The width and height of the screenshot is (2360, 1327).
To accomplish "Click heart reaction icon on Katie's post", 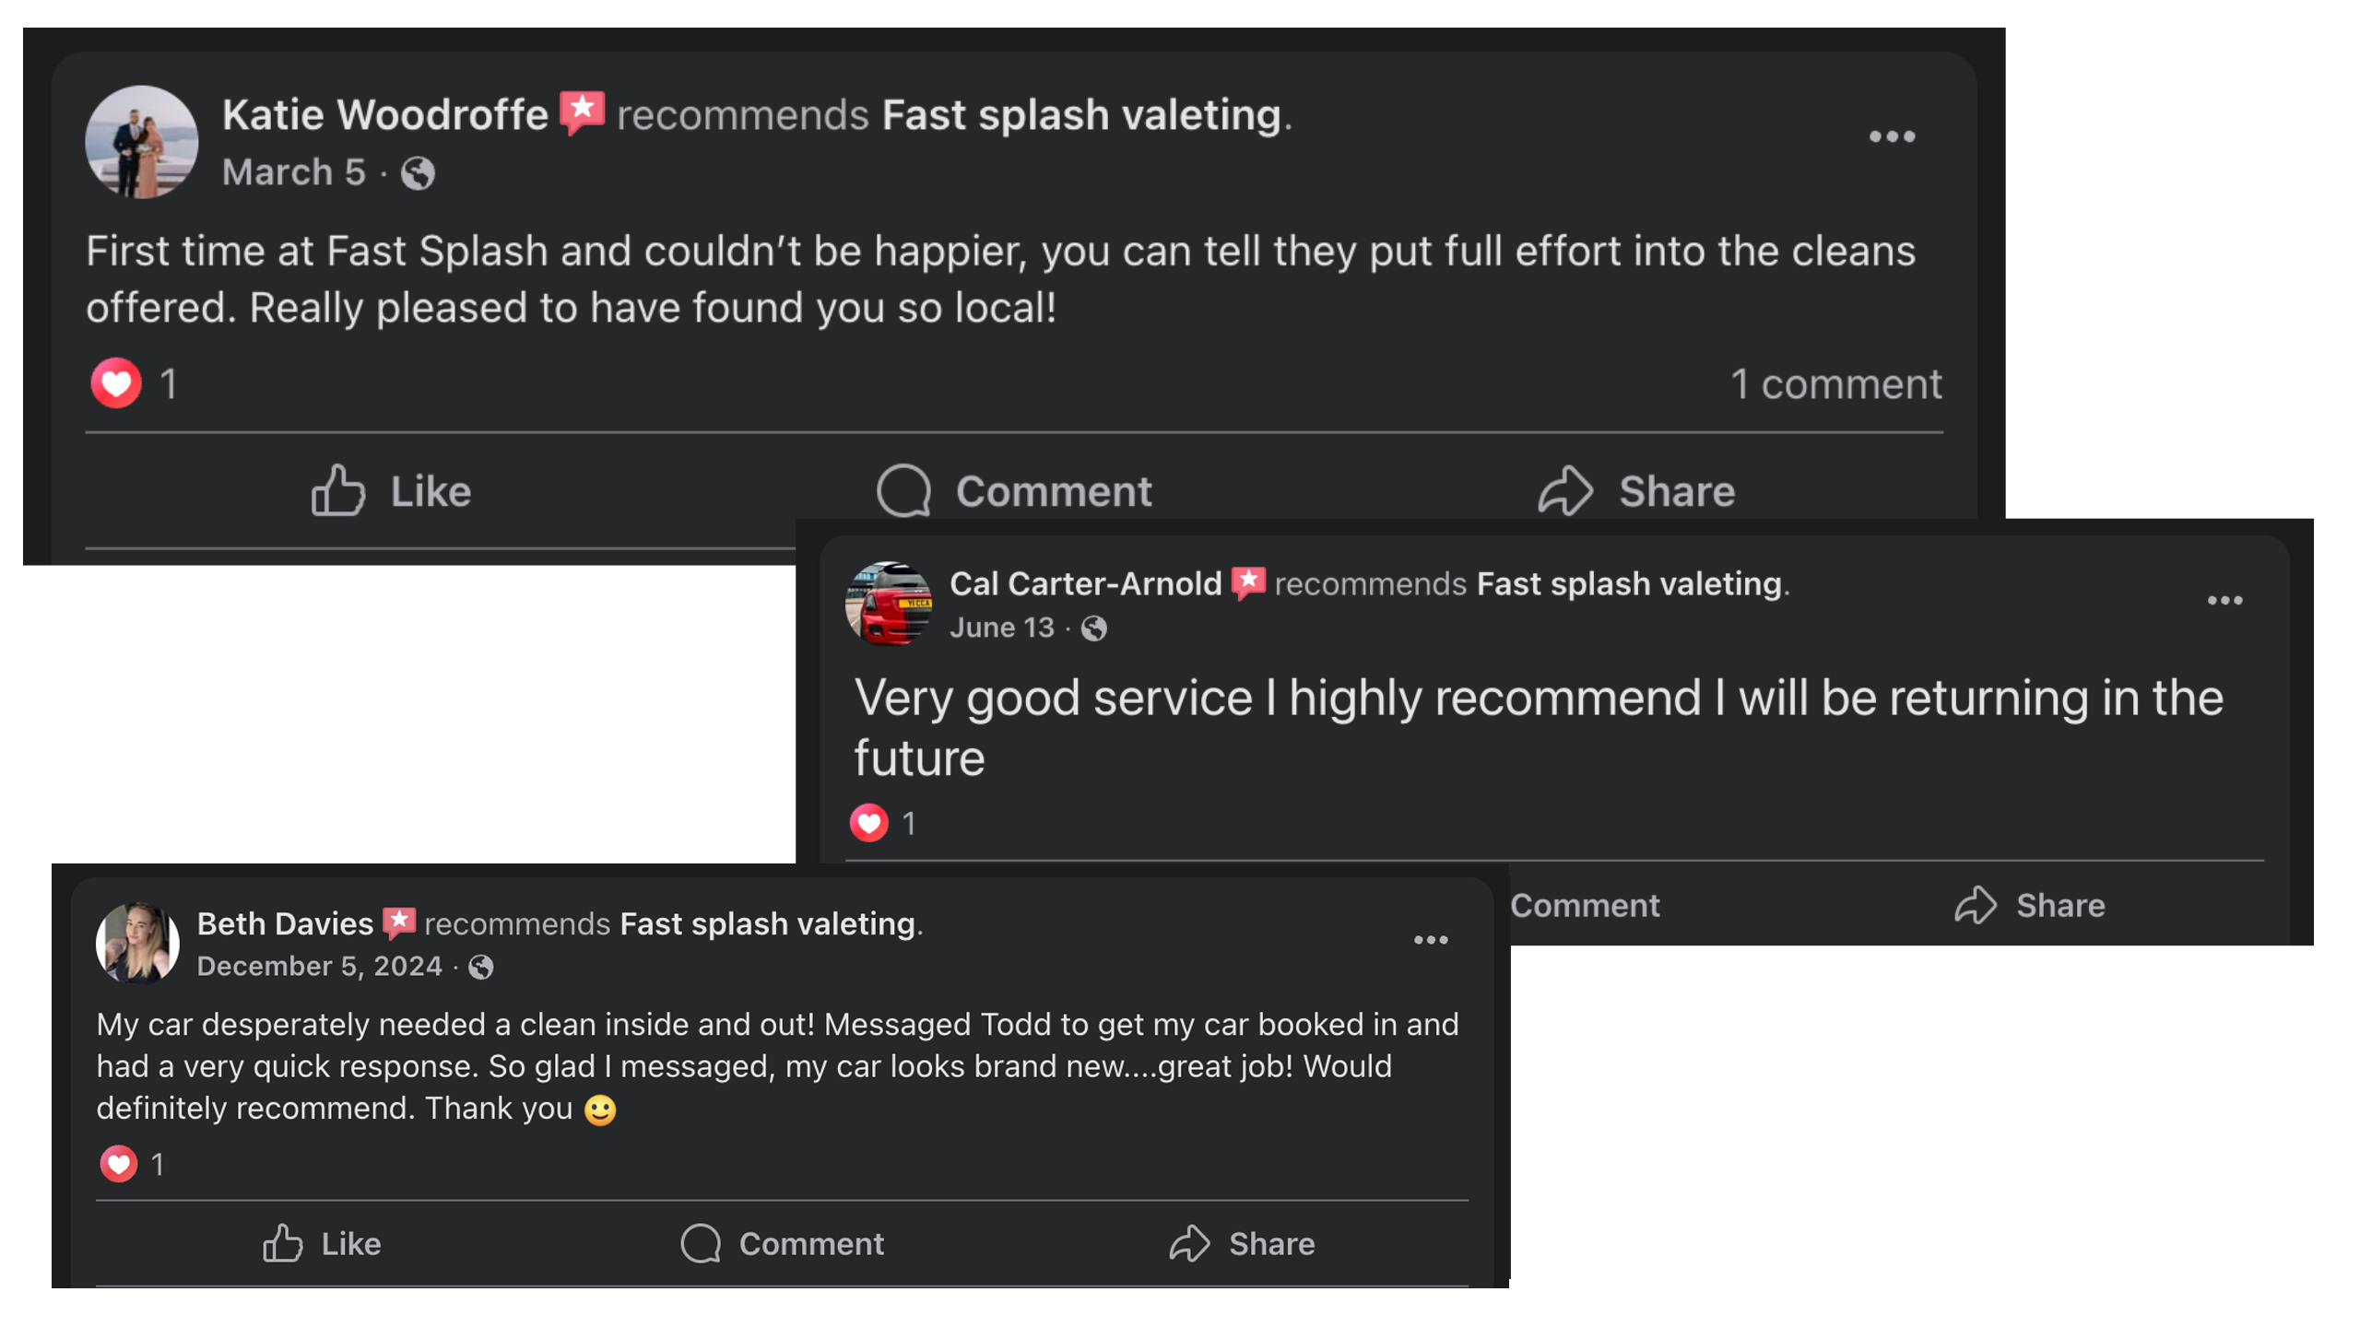I will (x=116, y=383).
